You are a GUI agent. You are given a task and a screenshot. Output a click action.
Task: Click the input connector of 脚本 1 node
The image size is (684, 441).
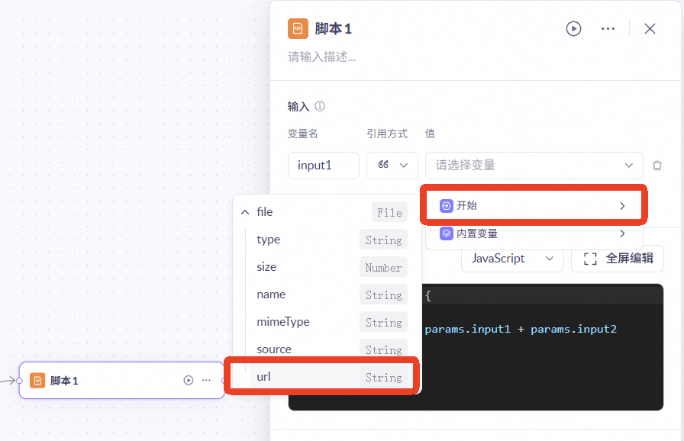(19, 381)
